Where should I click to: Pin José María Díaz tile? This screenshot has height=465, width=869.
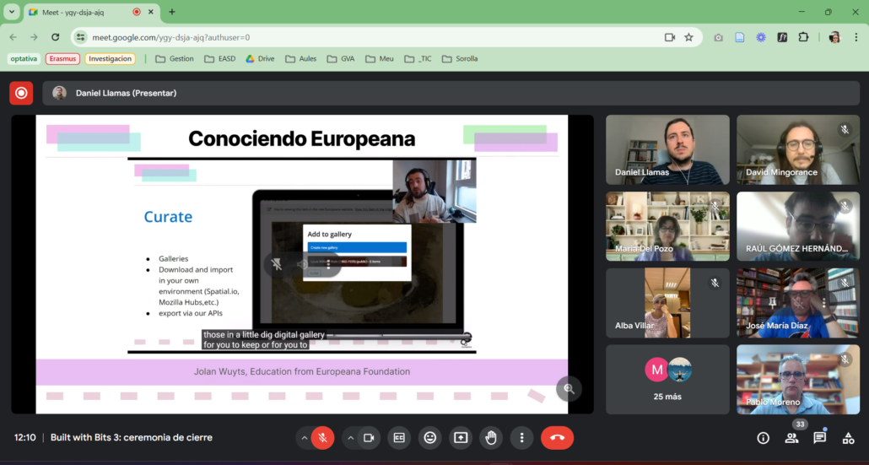coord(773,303)
